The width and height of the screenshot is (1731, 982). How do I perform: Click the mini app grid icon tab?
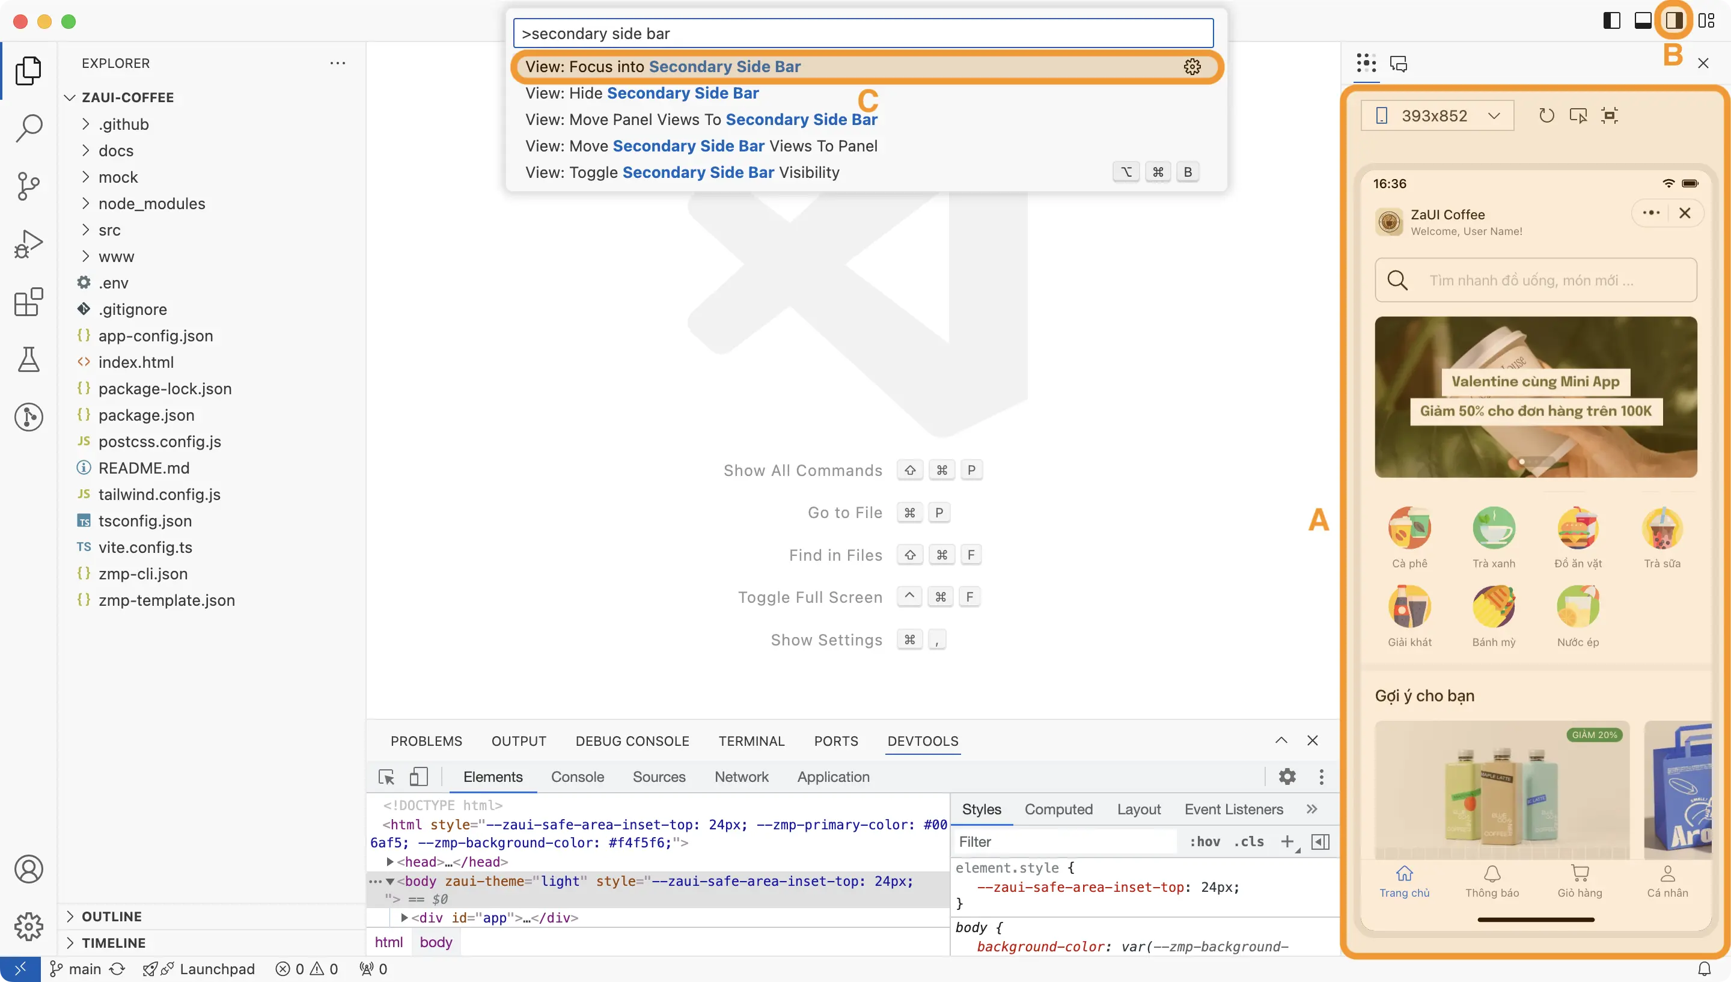pos(1366,63)
